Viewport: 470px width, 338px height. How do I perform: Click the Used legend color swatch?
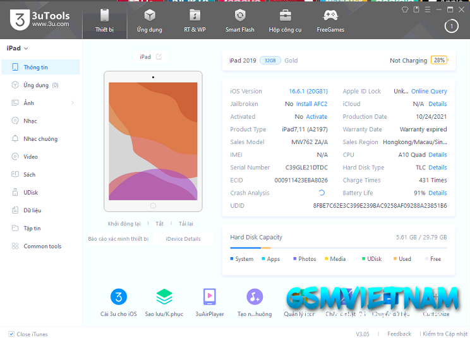[x=395, y=258]
